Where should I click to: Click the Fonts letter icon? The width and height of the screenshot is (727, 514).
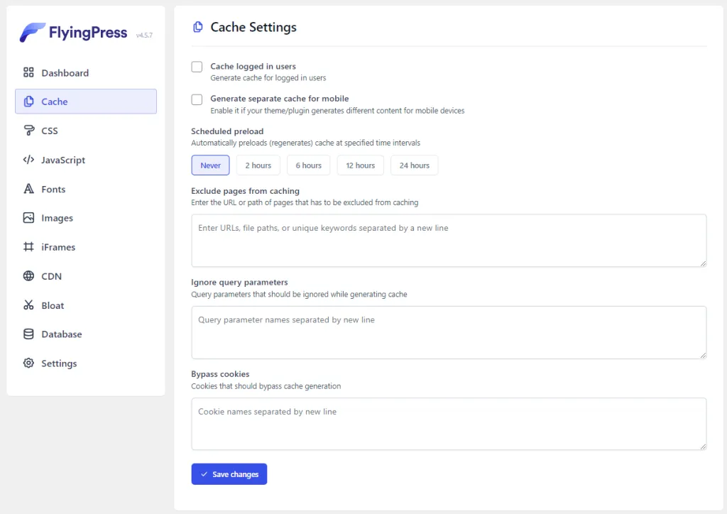point(28,189)
